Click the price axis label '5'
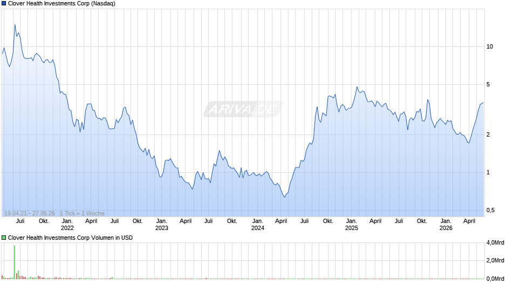507x284 pixels. (x=488, y=85)
